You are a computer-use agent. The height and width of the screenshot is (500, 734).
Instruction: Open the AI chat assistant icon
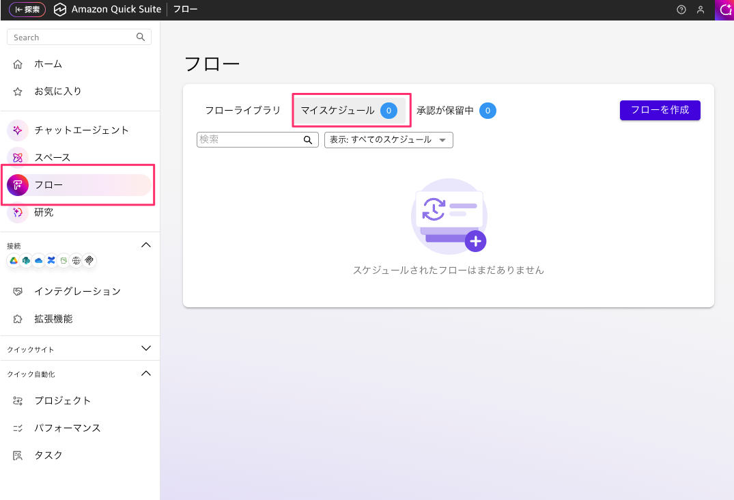(x=724, y=10)
